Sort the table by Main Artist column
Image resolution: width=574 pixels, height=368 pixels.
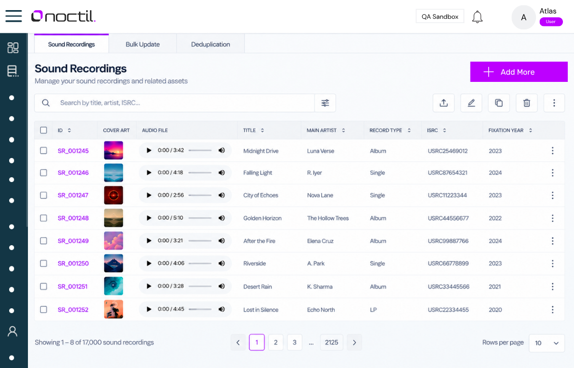pyautogui.click(x=343, y=131)
